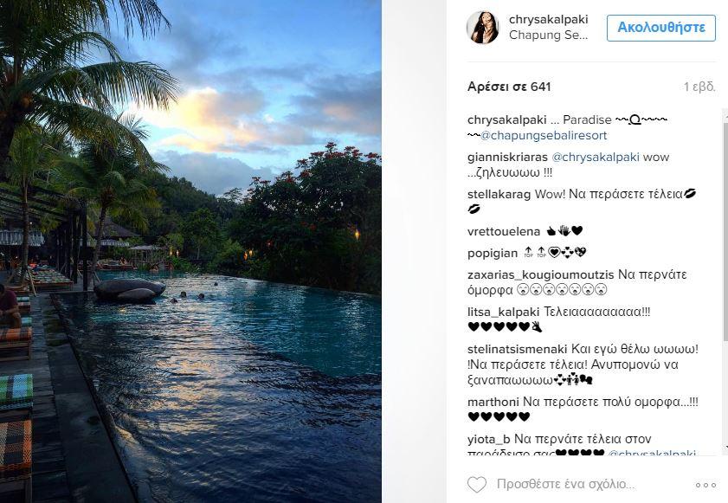The image size is (728, 503).
Task: Visit marthoni's profile
Action: click(x=493, y=402)
